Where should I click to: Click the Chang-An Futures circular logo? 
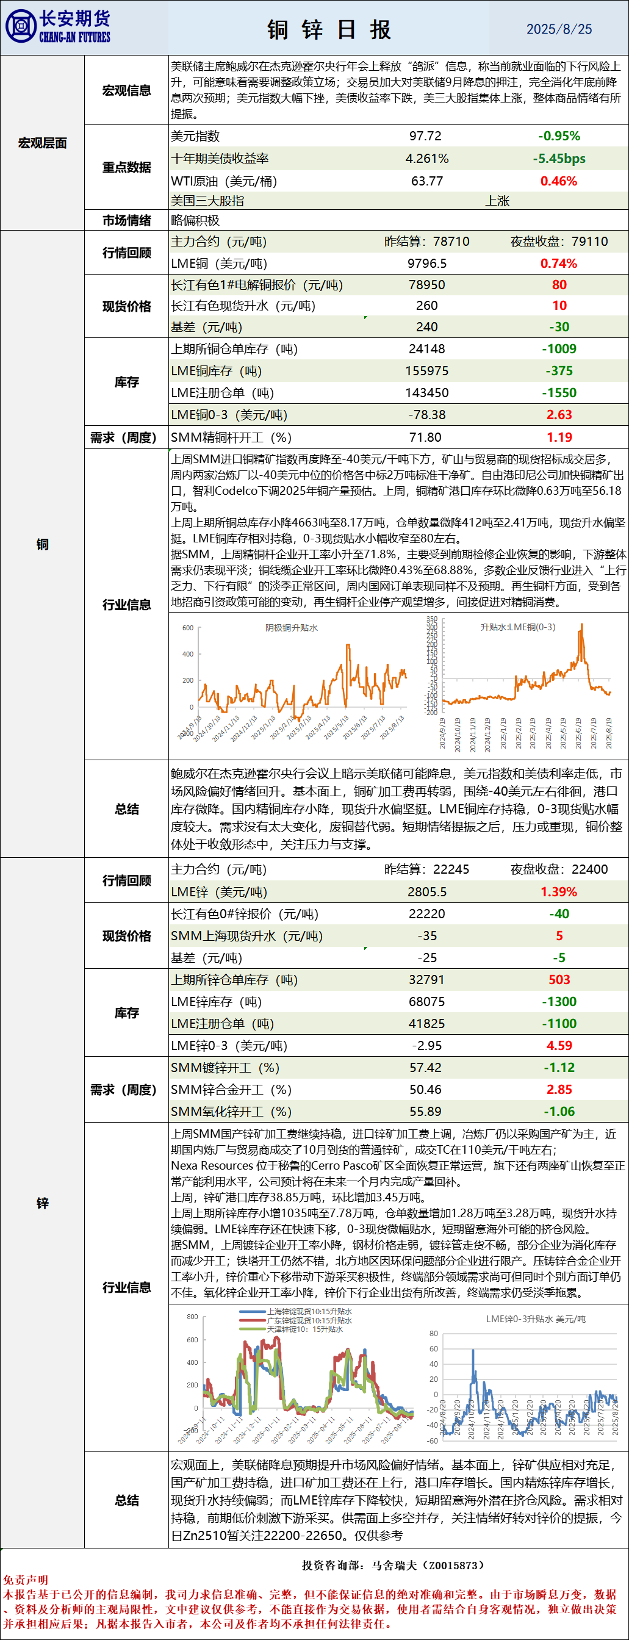[x=21, y=27]
